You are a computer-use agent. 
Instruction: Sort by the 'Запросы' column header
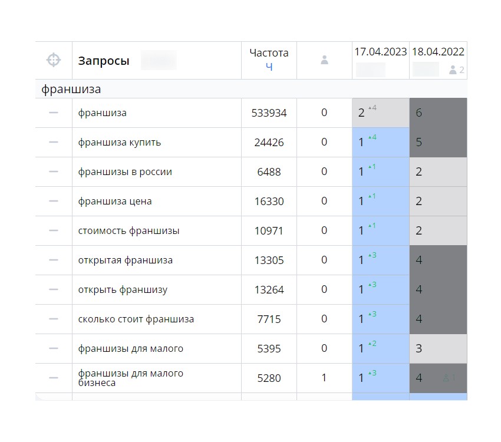(104, 61)
